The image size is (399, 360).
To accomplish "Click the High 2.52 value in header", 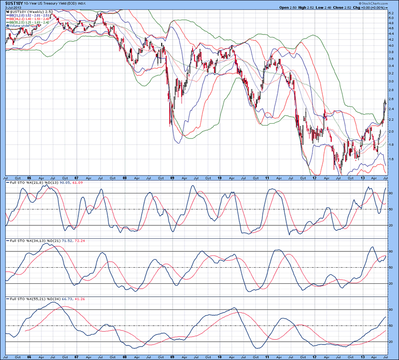I will click(310, 8).
